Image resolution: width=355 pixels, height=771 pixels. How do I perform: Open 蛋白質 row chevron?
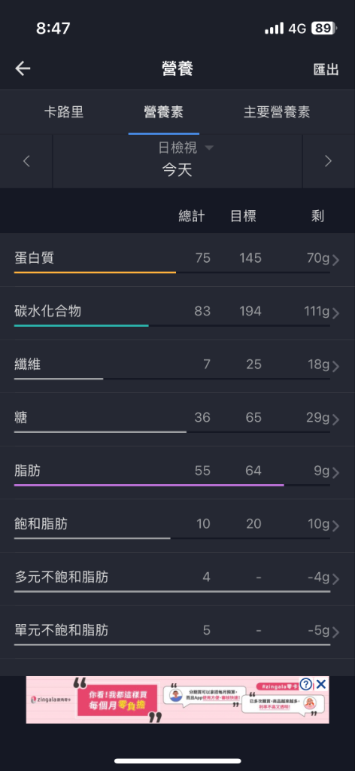(336, 260)
